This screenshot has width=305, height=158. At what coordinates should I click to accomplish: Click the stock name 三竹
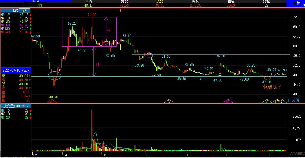click(36, 5)
